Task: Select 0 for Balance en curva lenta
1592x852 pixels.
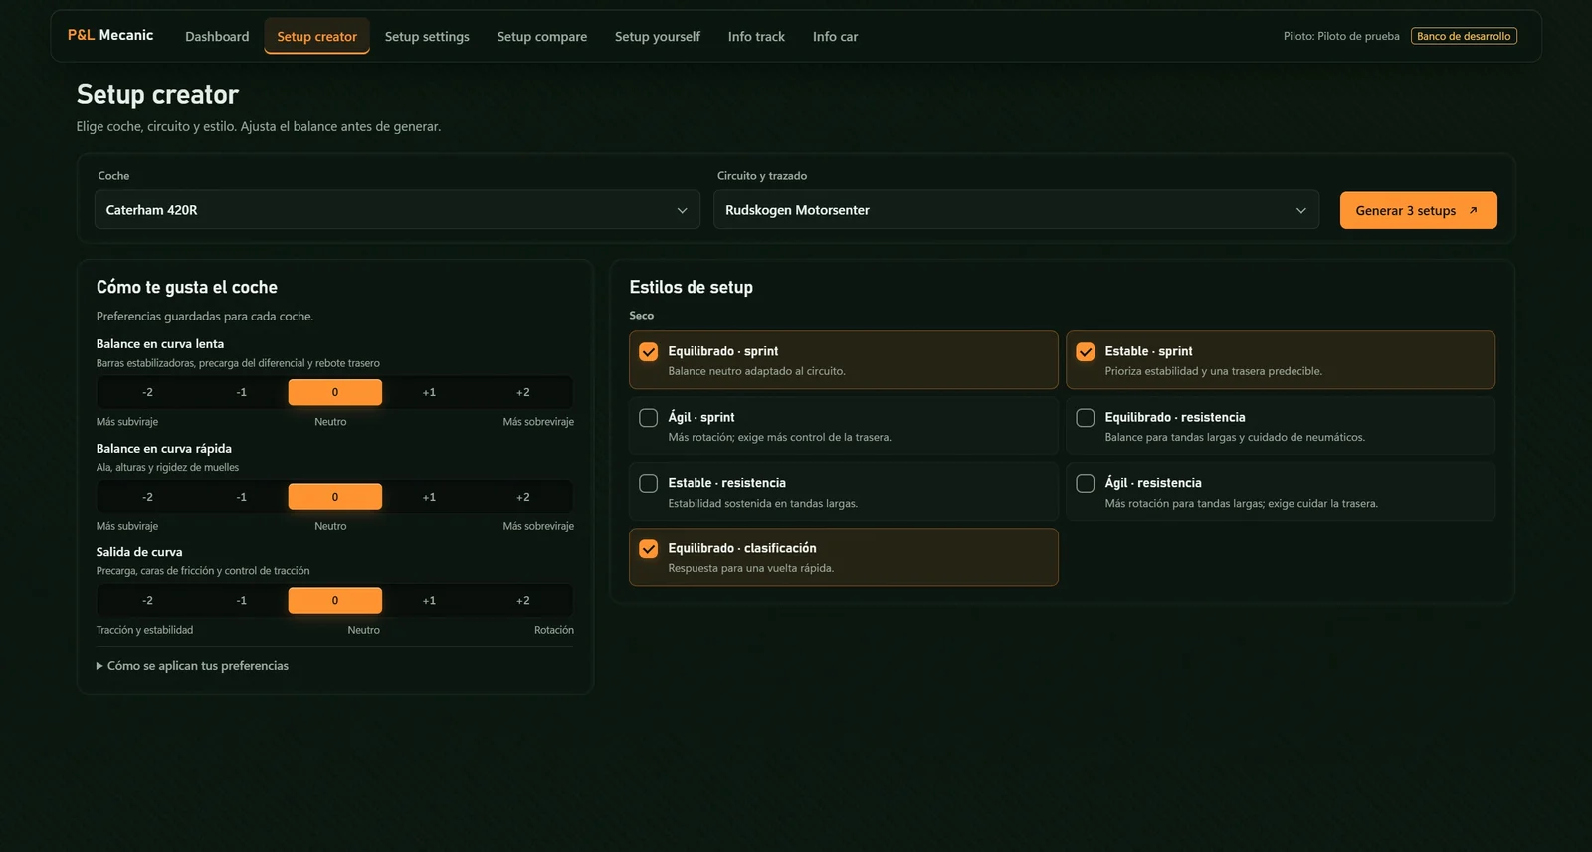Action: (335, 392)
